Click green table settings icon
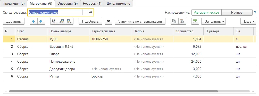The height and width of the screenshot is (96, 259). tap(195, 21)
